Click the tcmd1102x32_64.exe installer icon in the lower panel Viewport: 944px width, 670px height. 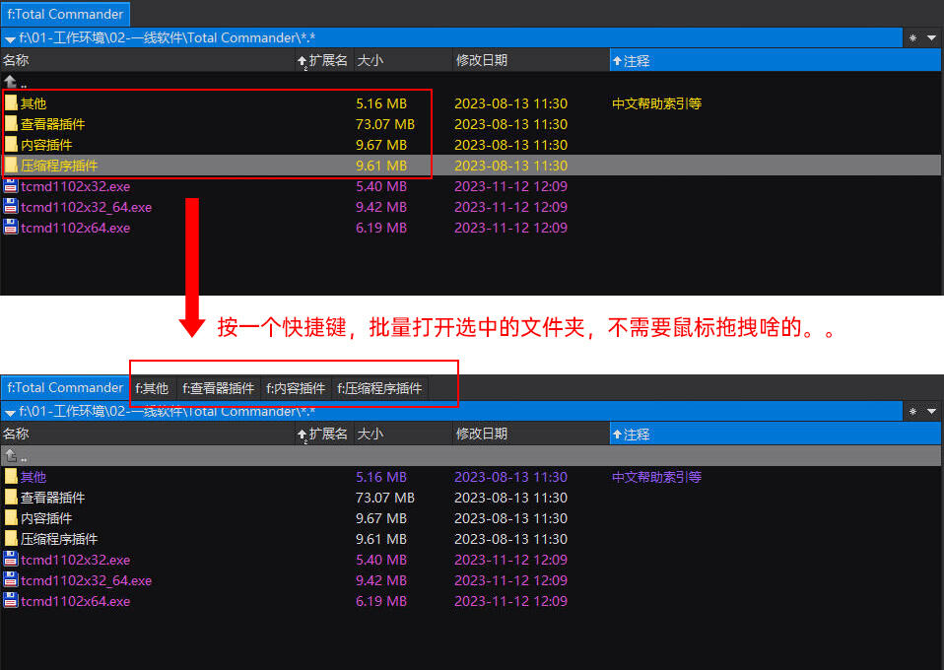(11, 580)
